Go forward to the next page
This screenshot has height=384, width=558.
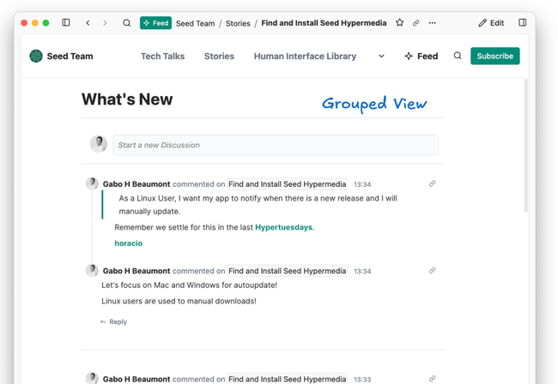105,23
